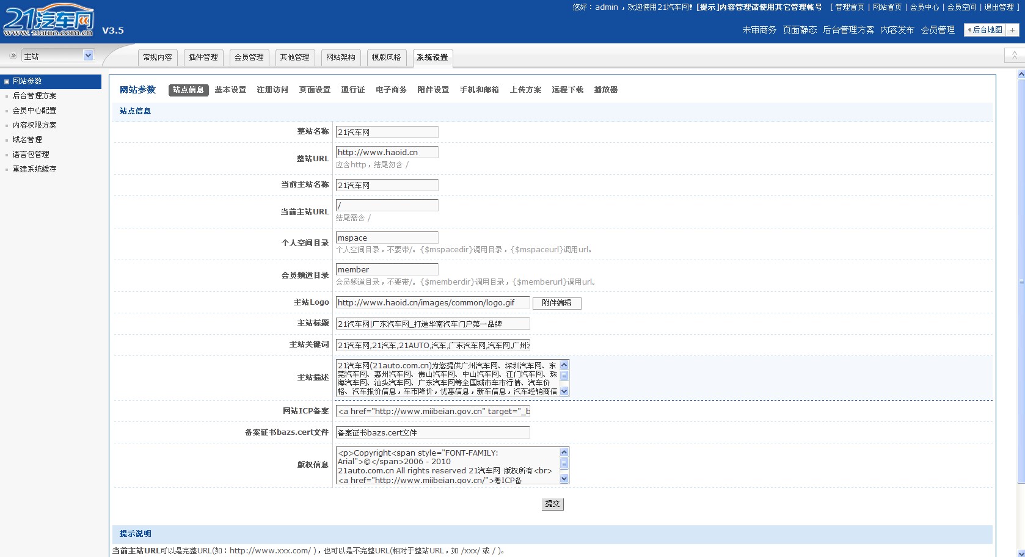This screenshot has height=557, width=1025.
Task: Focus the 整站名称 input field
Action: 387,132
